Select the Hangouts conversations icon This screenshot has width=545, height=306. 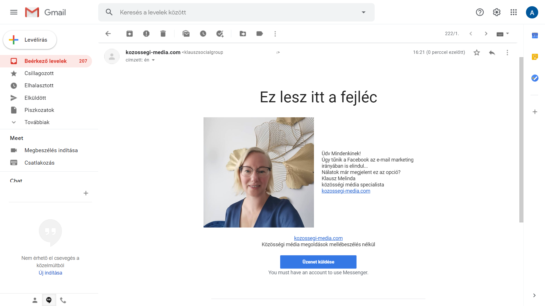point(49,300)
